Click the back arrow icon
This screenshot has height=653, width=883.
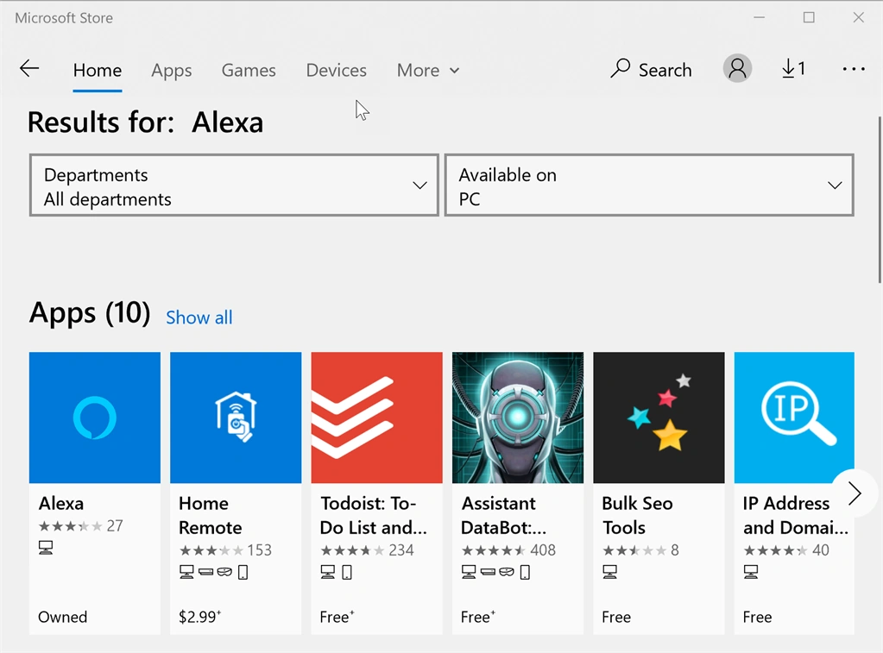(x=29, y=69)
